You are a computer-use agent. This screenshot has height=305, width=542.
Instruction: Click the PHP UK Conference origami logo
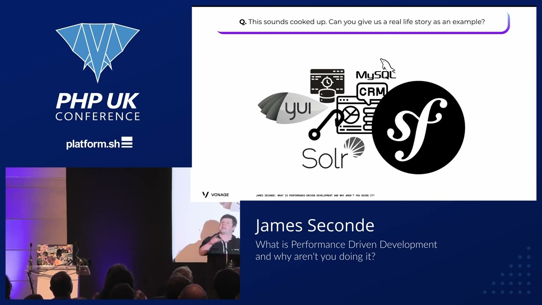tap(97, 53)
